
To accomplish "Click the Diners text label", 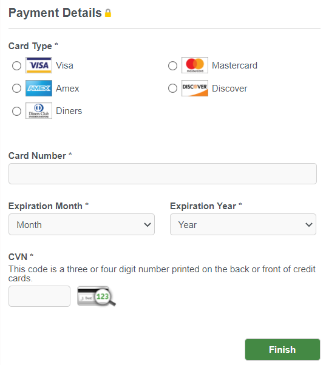I will click(x=69, y=111).
